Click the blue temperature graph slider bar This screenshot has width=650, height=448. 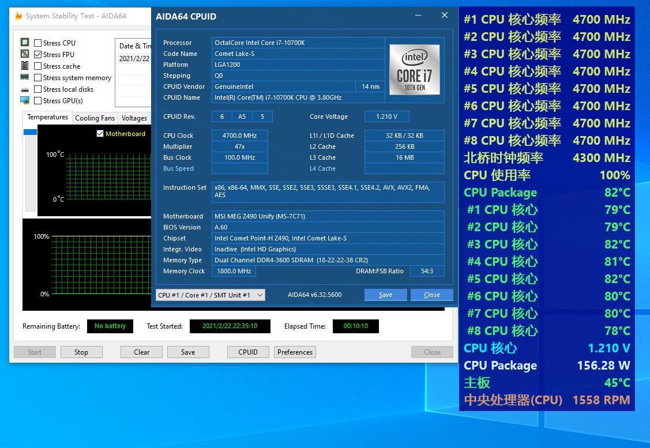pyautogui.click(x=30, y=133)
